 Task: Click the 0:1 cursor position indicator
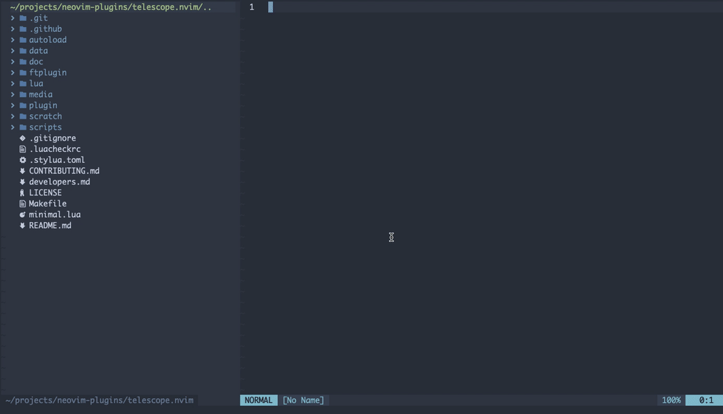click(x=706, y=400)
